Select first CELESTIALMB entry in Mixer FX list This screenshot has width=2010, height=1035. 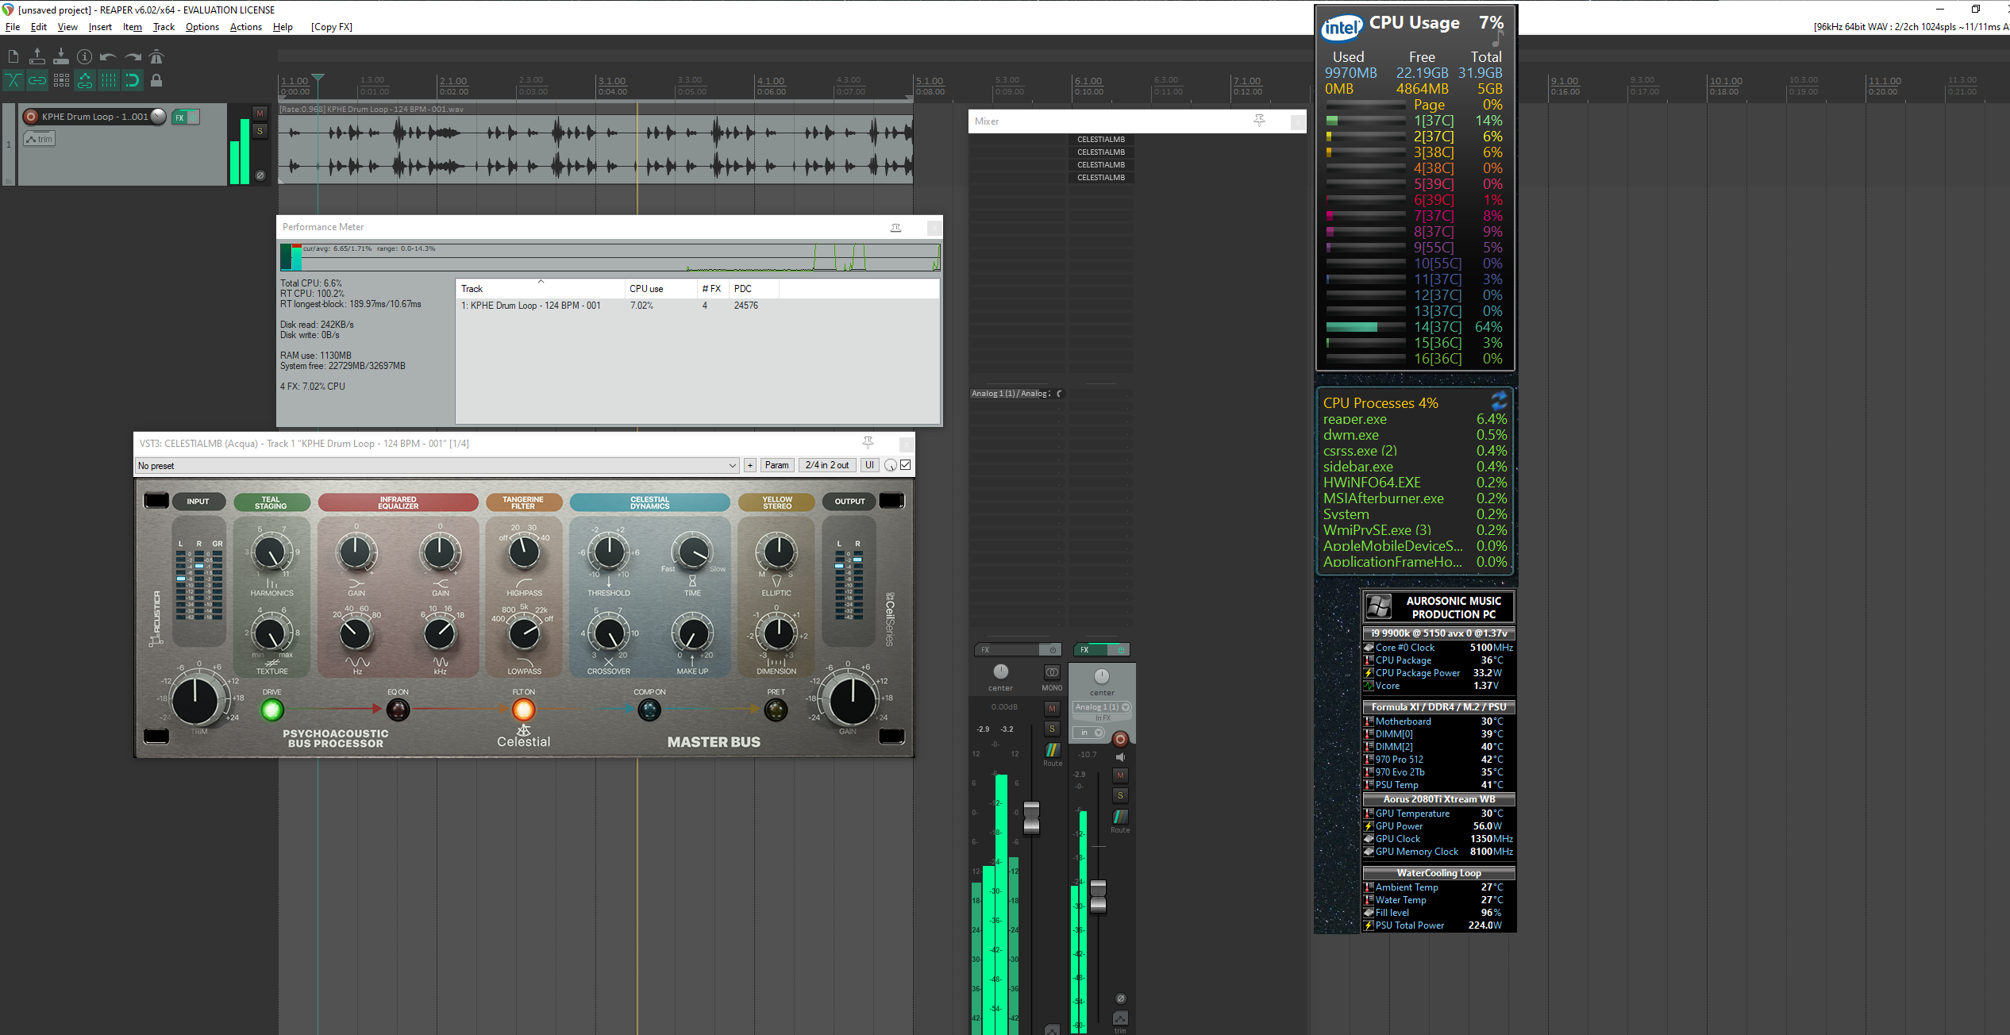click(1101, 140)
